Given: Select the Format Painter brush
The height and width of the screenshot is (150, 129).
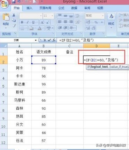Looking at the screenshot, I should 14,25.
